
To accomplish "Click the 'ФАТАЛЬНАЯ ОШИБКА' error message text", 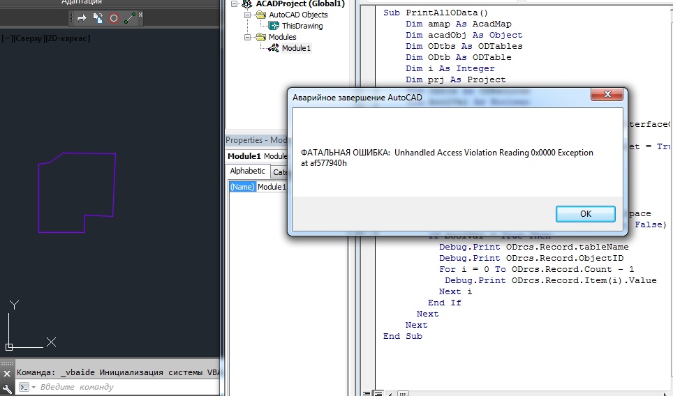I will (x=448, y=158).
